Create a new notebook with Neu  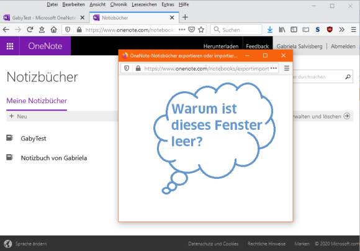(19, 116)
